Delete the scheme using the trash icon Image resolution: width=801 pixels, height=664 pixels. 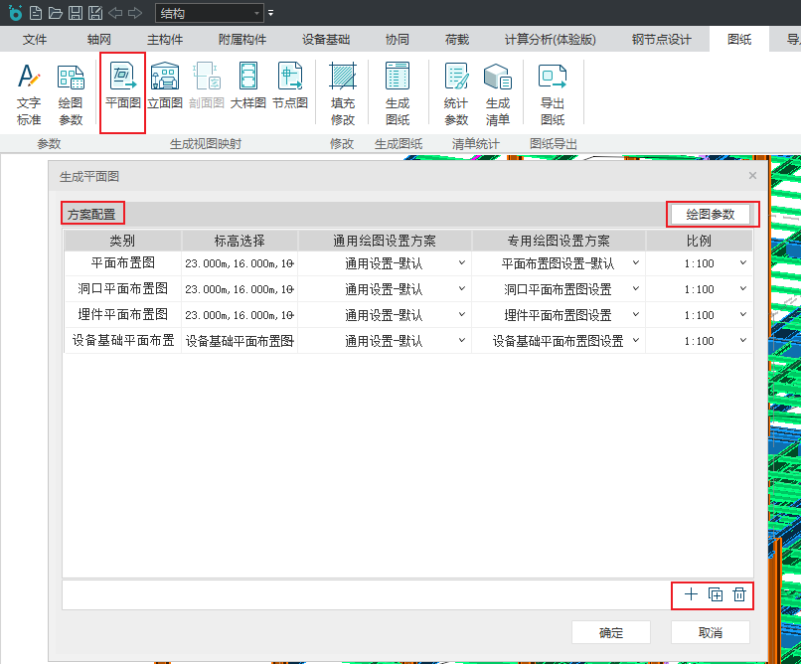(739, 594)
